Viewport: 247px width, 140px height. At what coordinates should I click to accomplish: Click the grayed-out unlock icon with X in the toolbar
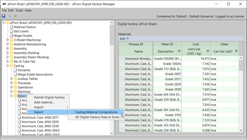click(x=15, y=16)
